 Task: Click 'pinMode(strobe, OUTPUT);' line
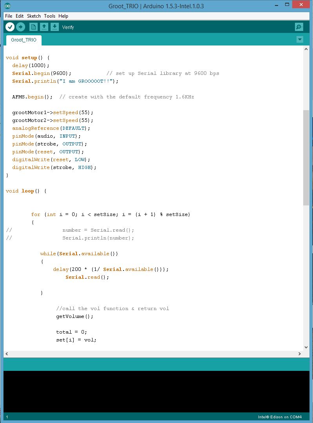[x=49, y=144]
